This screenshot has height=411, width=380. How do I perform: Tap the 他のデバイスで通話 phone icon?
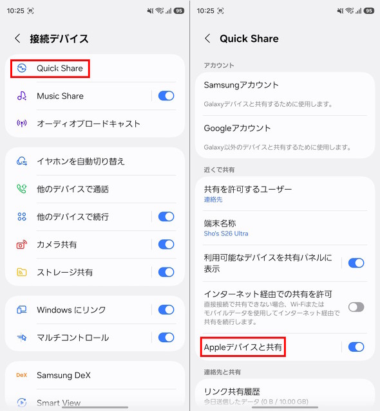[21, 188]
